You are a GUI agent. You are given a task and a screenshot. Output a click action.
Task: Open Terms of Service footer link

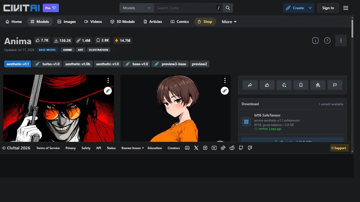(48, 148)
